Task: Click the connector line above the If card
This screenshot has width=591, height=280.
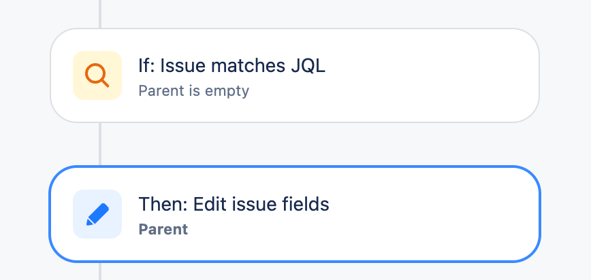Action: (100, 14)
